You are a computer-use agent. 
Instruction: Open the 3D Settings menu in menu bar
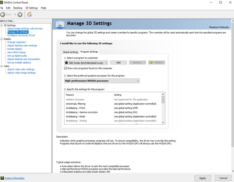[31, 8]
